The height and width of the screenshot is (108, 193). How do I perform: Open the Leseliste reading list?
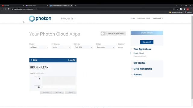(x=188, y=12)
